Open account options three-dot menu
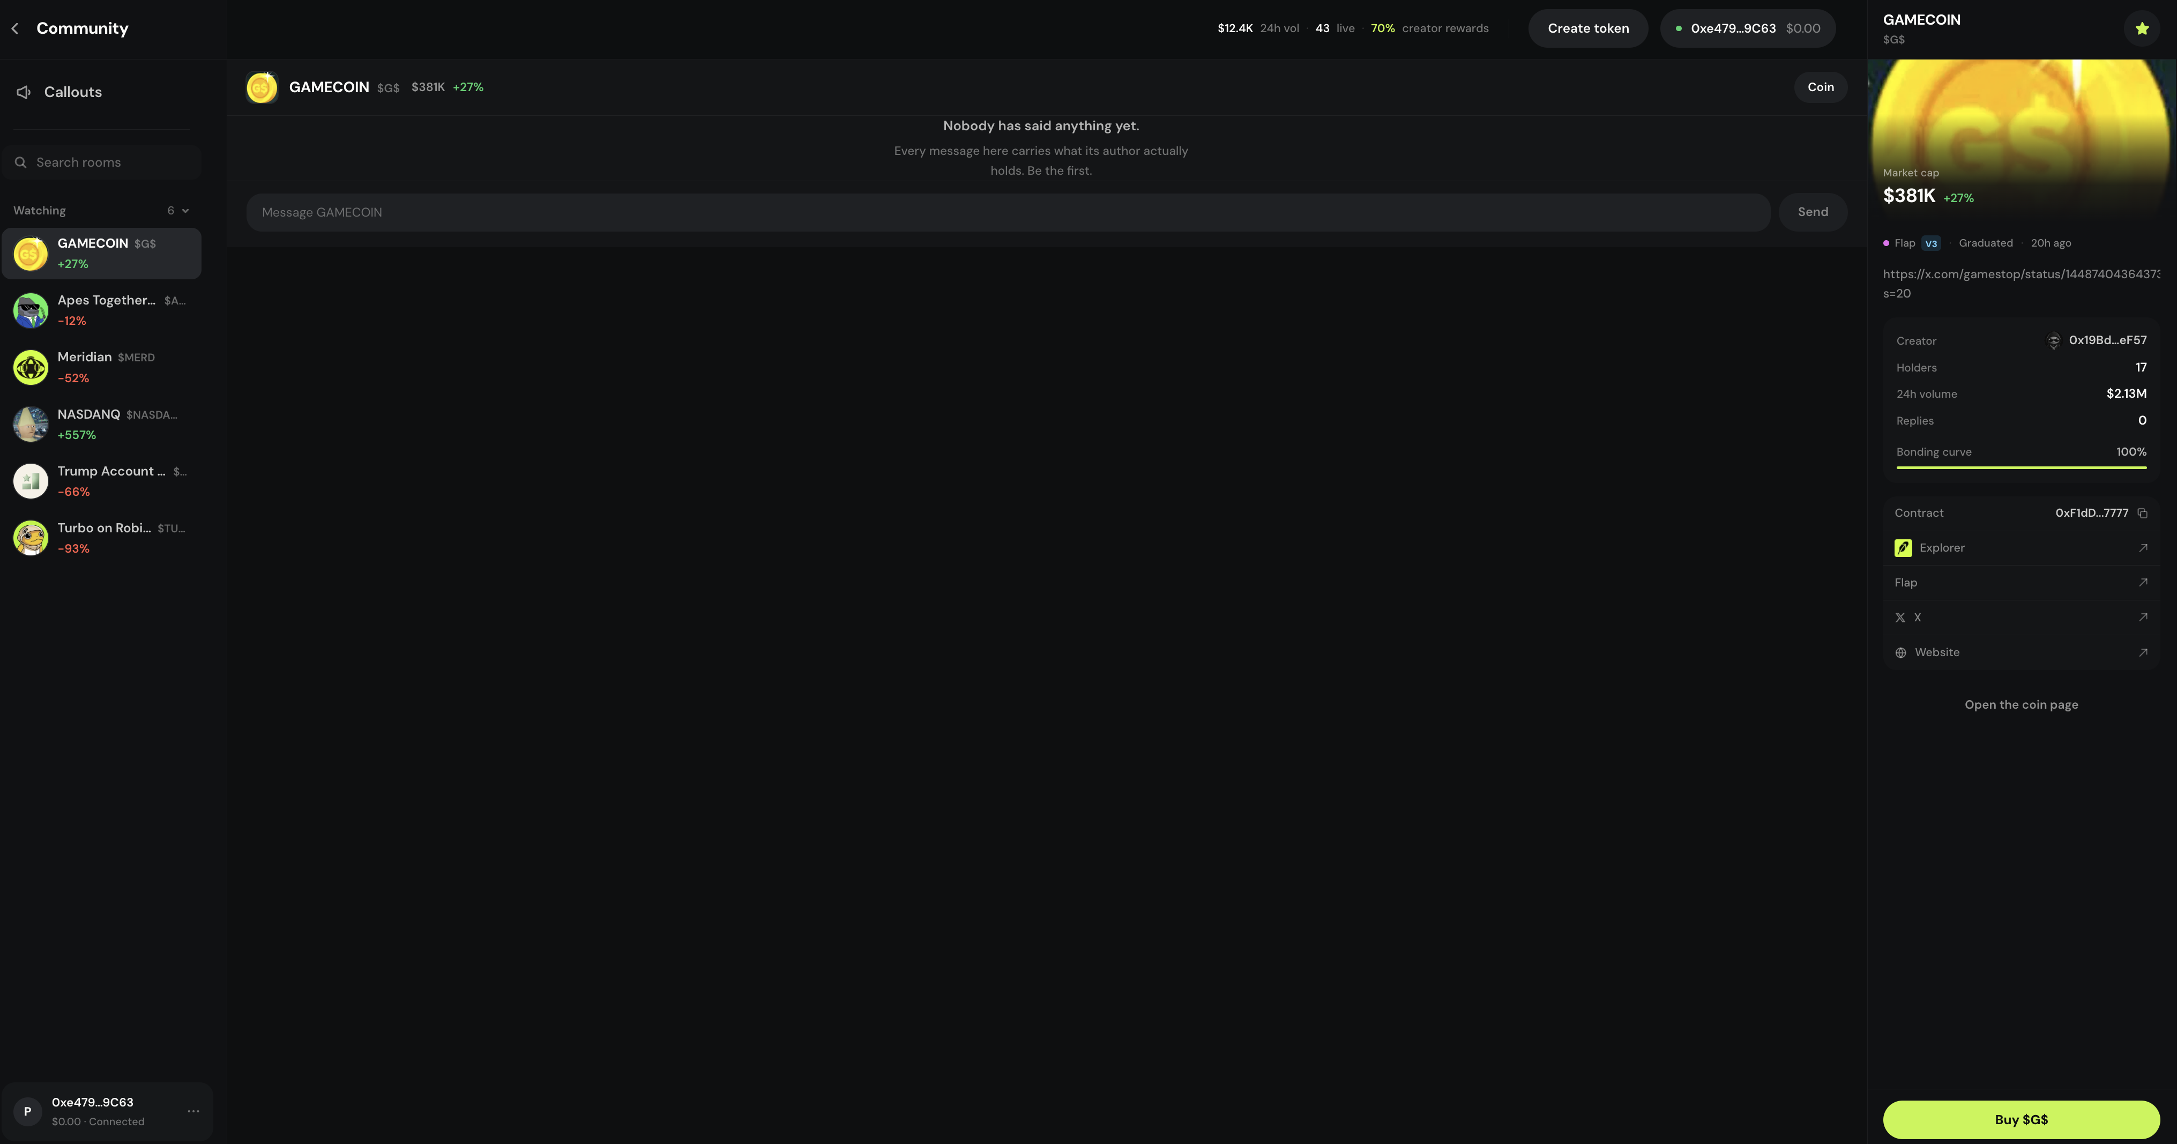 coord(193,1111)
